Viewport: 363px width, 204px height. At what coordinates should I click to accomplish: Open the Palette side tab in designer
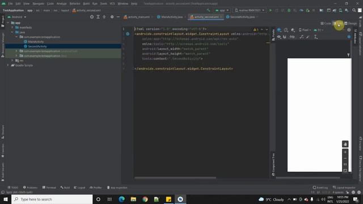pos(273,35)
